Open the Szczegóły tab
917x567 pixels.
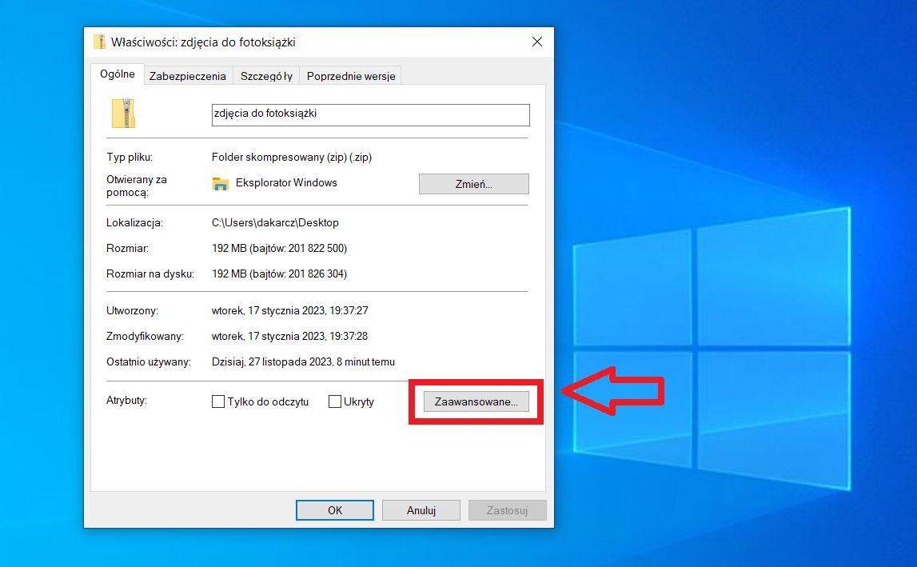[266, 76]
